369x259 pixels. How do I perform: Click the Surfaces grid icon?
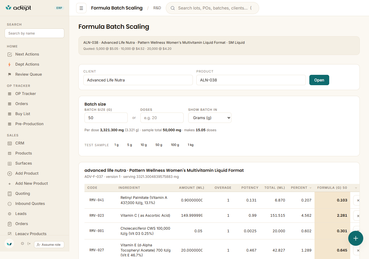(x=10, y=163)
